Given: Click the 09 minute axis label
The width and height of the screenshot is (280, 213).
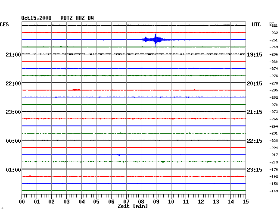Looking at the screenshot, I should click(156, 202).
